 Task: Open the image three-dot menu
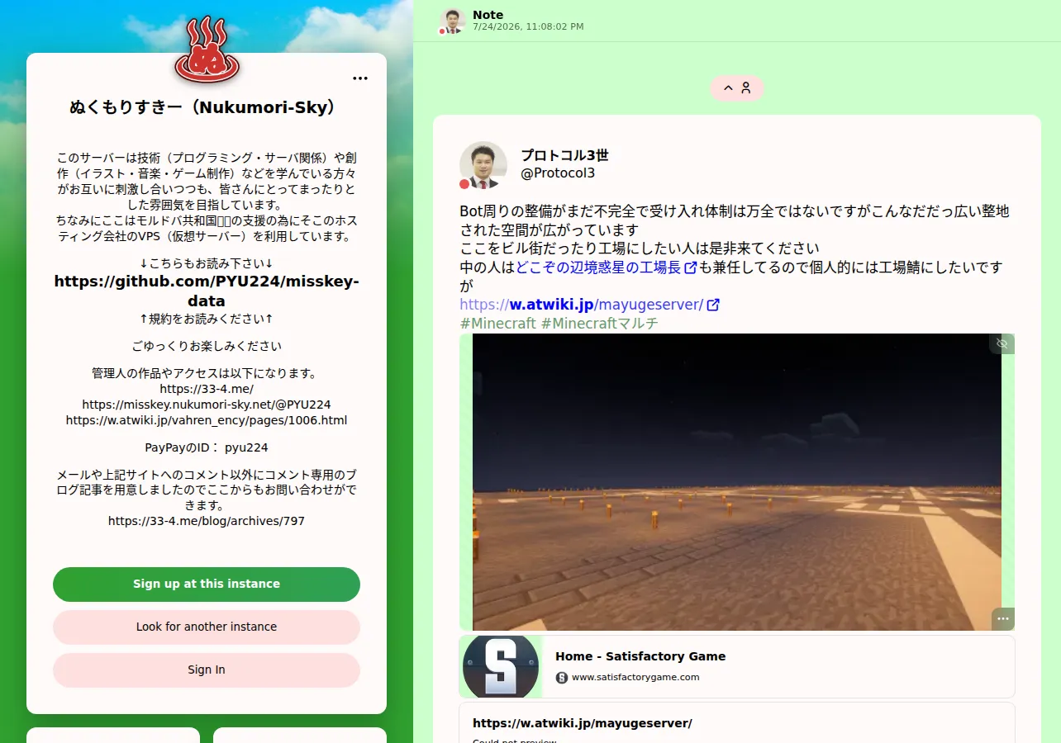[x=1003, y=618]
